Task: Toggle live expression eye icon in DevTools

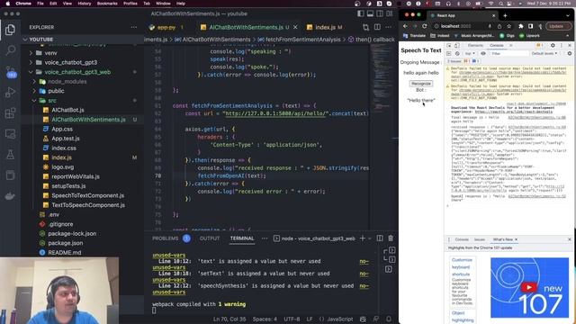Action: [483, 54]
